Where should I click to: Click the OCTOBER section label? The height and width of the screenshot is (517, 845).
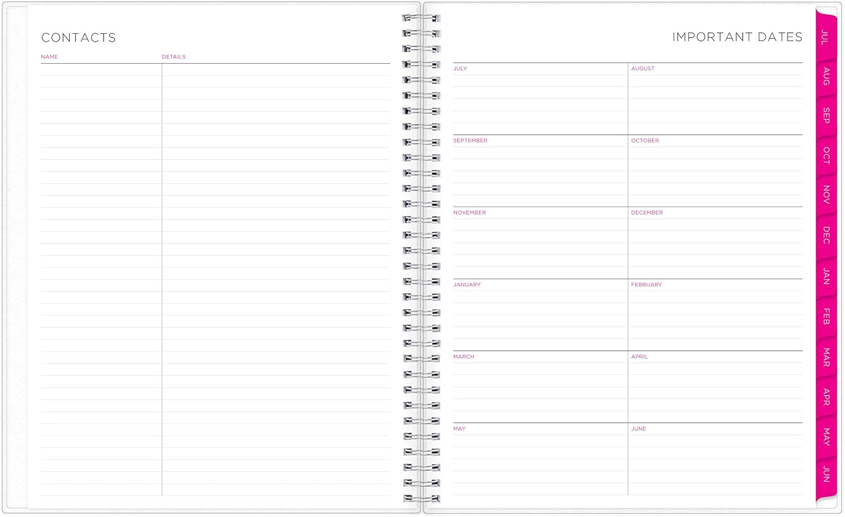645,141
